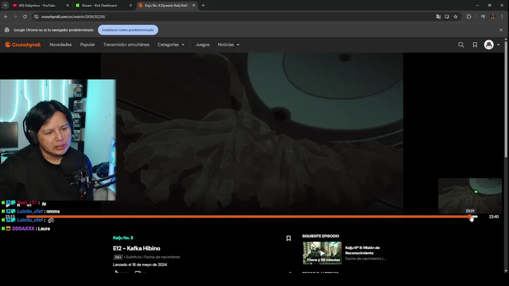Open the Kaiju No. 8 series link

point(123,238)
